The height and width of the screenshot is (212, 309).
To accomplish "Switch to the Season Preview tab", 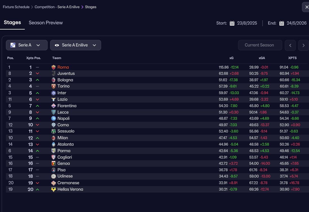I will point(46,23).
